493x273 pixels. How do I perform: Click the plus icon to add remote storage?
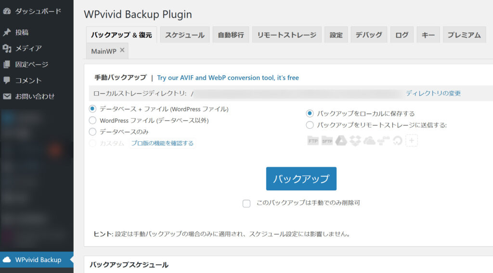(412, 141)
